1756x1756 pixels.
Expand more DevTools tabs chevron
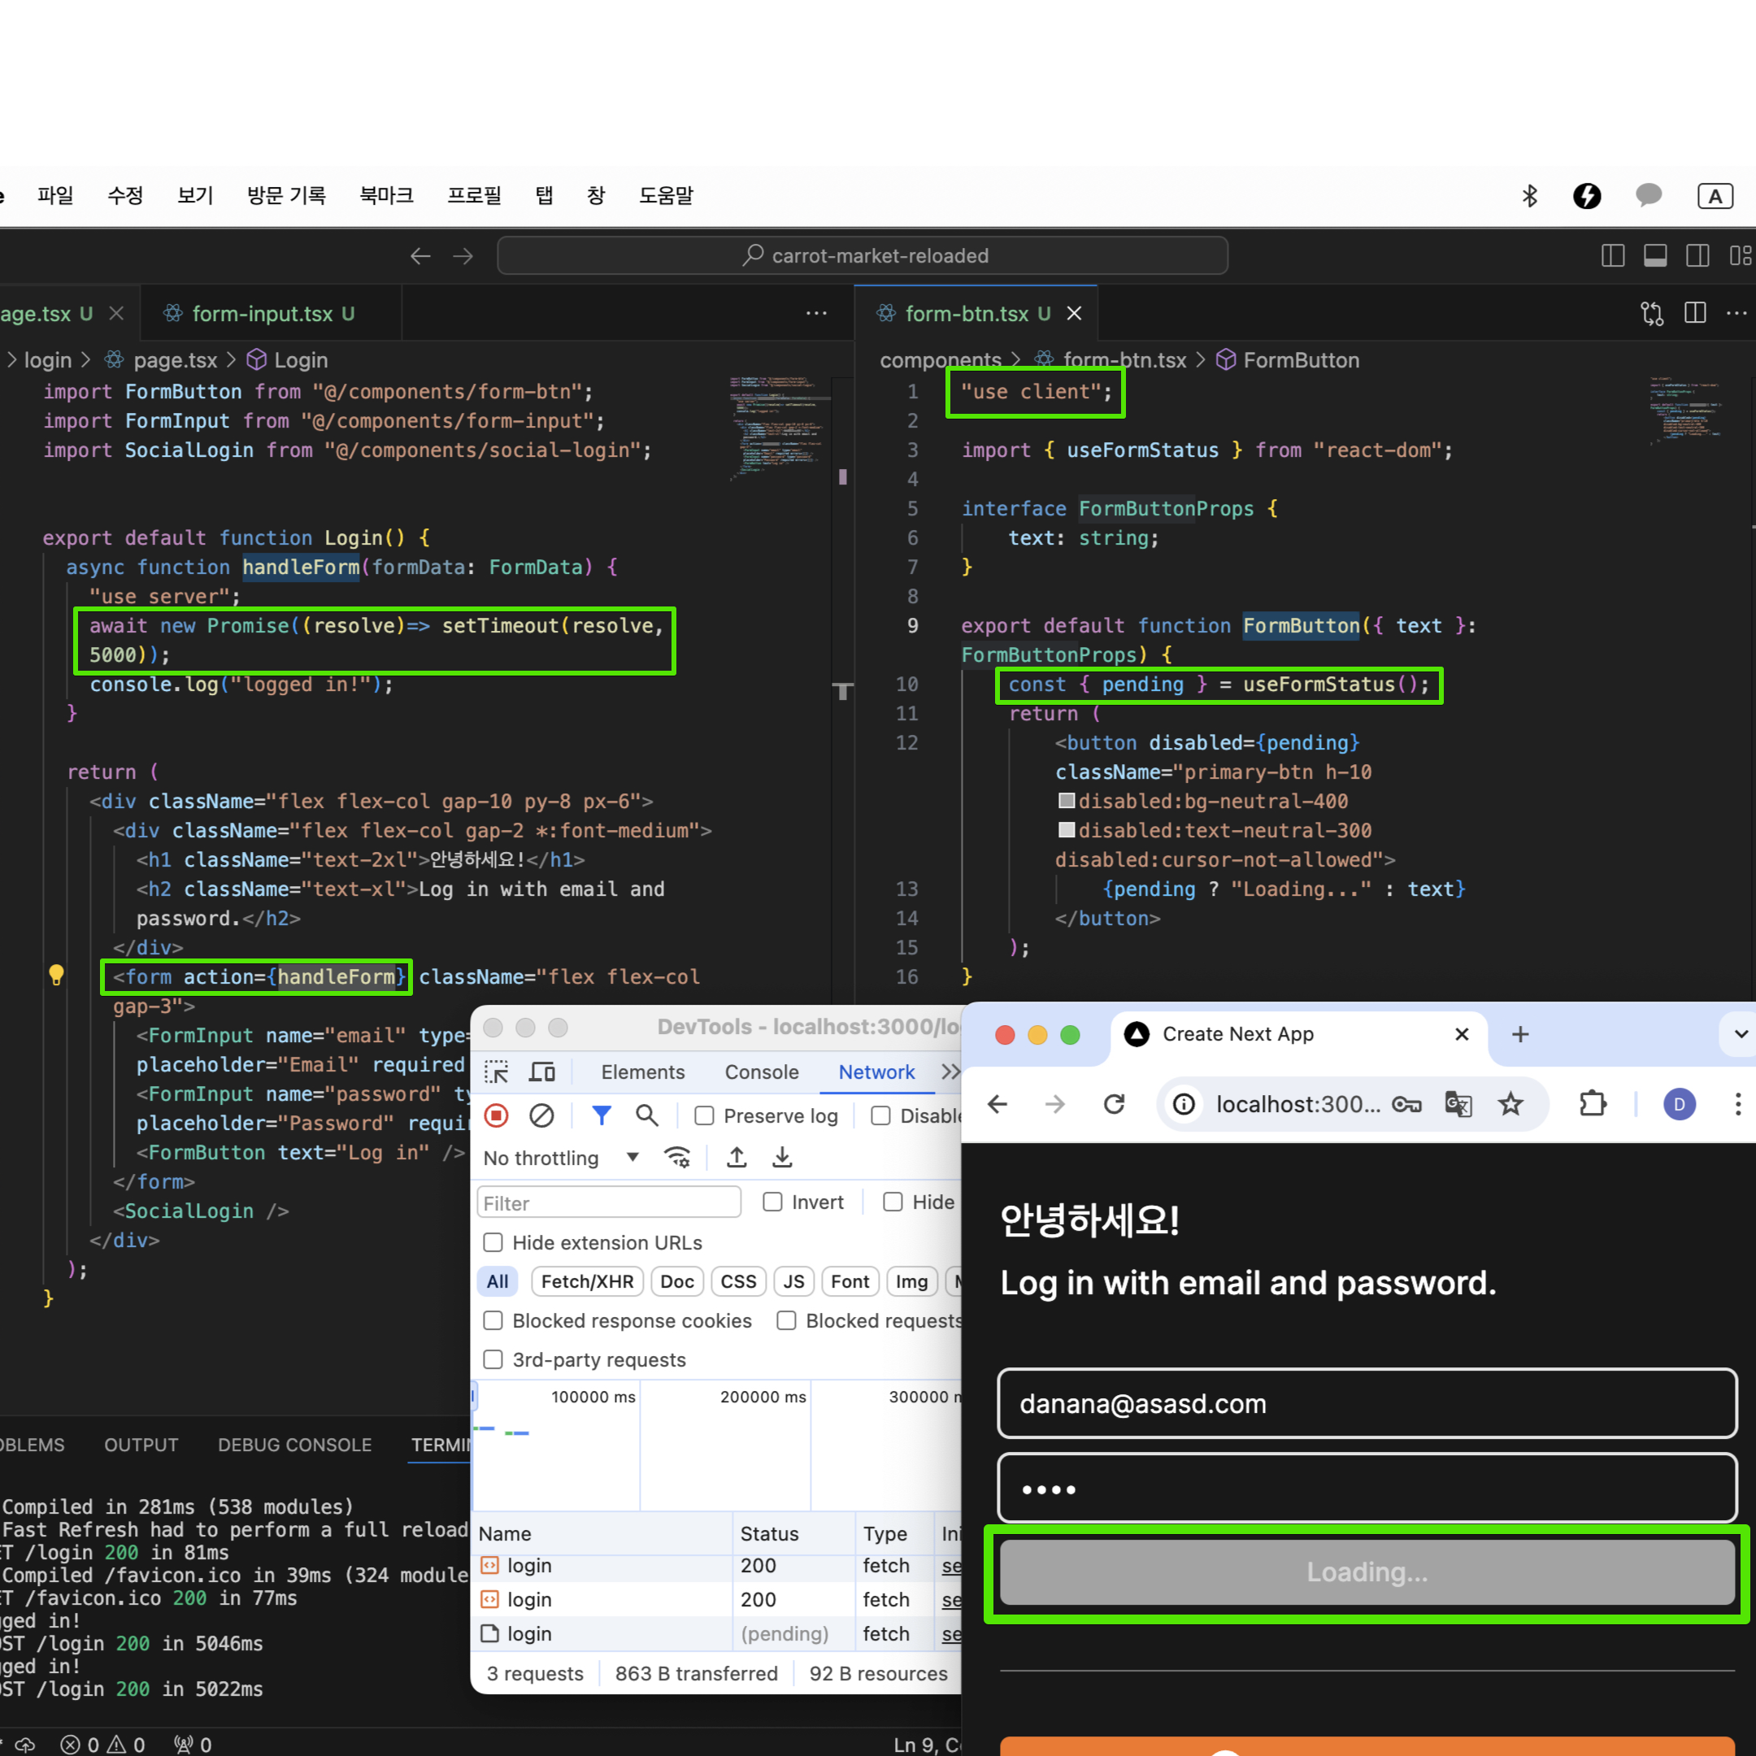pos(950,1071)
